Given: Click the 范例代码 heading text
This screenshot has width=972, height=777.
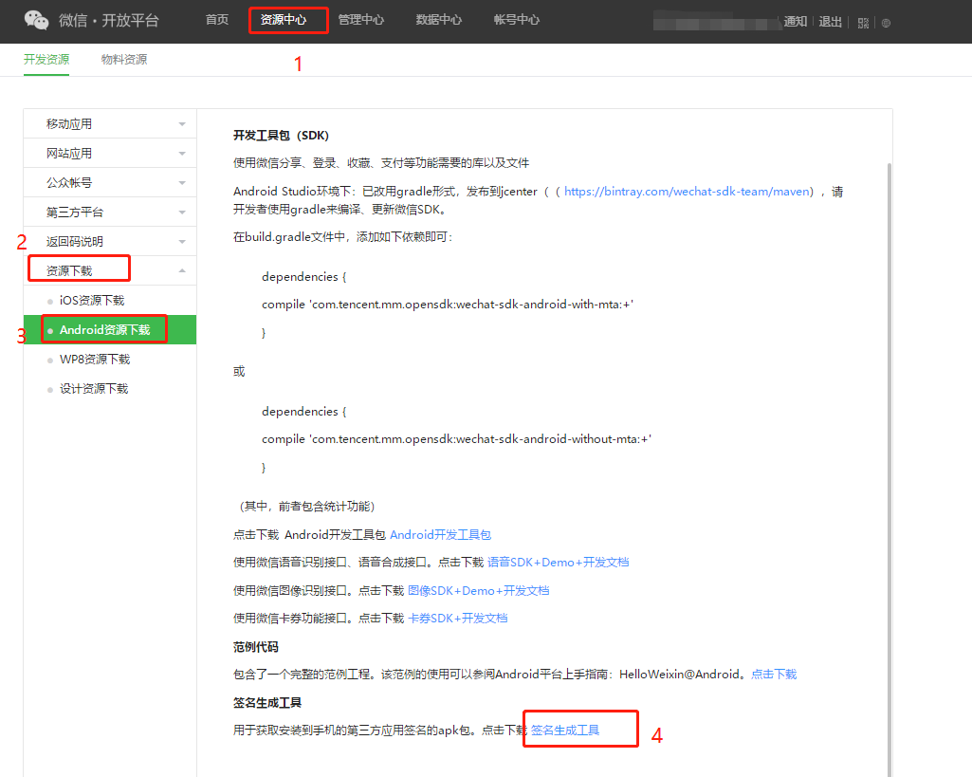Looking at the screenshot, I should [x=255, y=647].
